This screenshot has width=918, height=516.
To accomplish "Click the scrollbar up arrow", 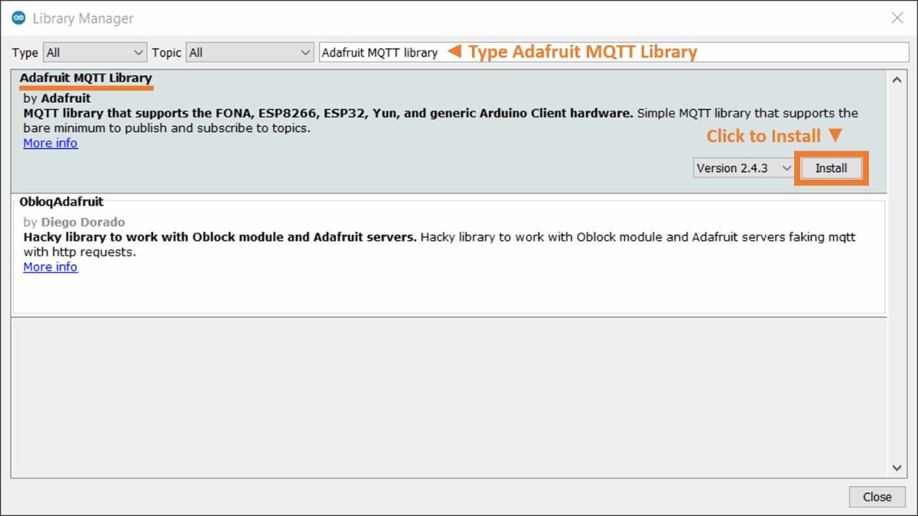I will pyautogui.click(x=898, y=78).
